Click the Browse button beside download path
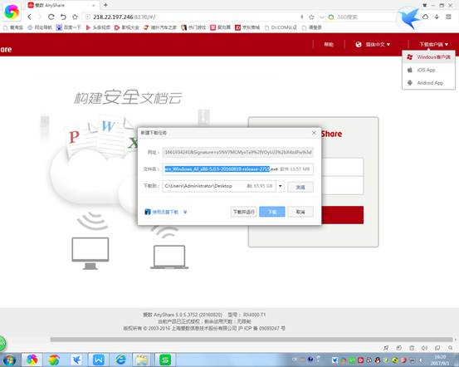Screen dimensions: 459x367 click(x=300, y=187)
